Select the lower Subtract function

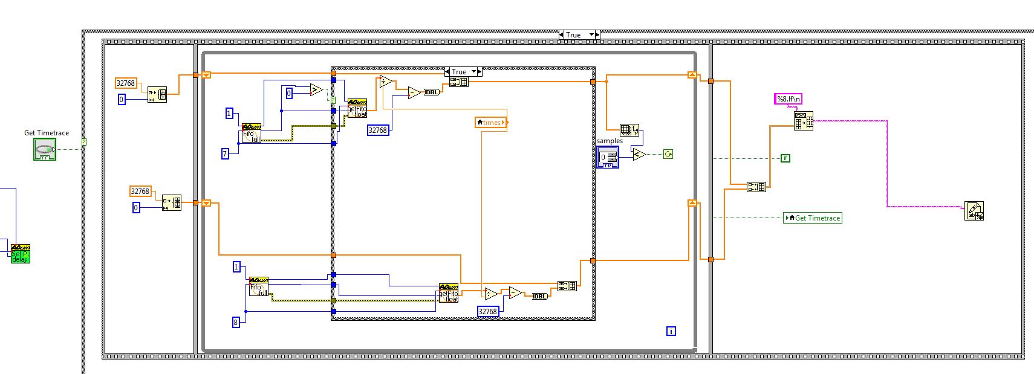click(515, 293)
